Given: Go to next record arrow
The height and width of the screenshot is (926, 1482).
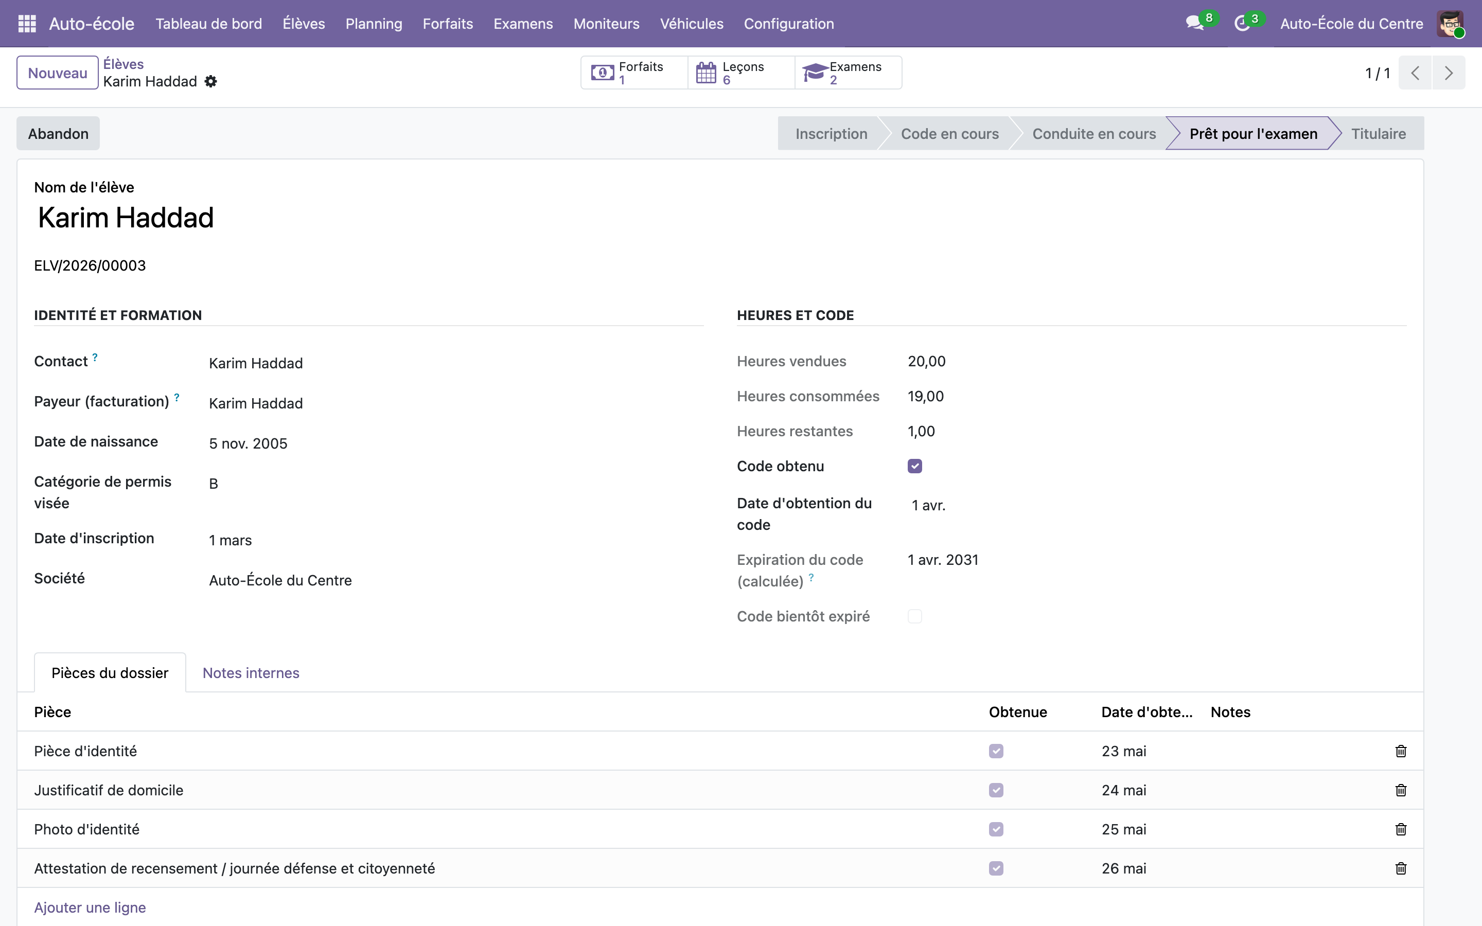Looking at the screenshot, I should 1449,73.
